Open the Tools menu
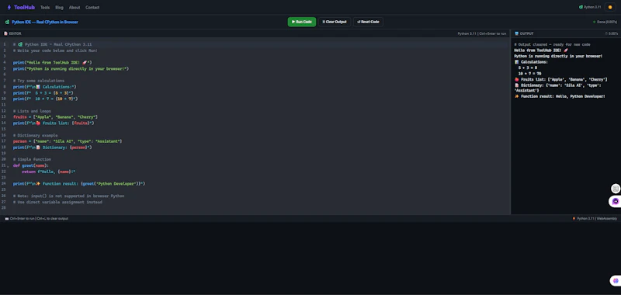The height and width of the screenshot is (295, 621). (x=45, y=8)
